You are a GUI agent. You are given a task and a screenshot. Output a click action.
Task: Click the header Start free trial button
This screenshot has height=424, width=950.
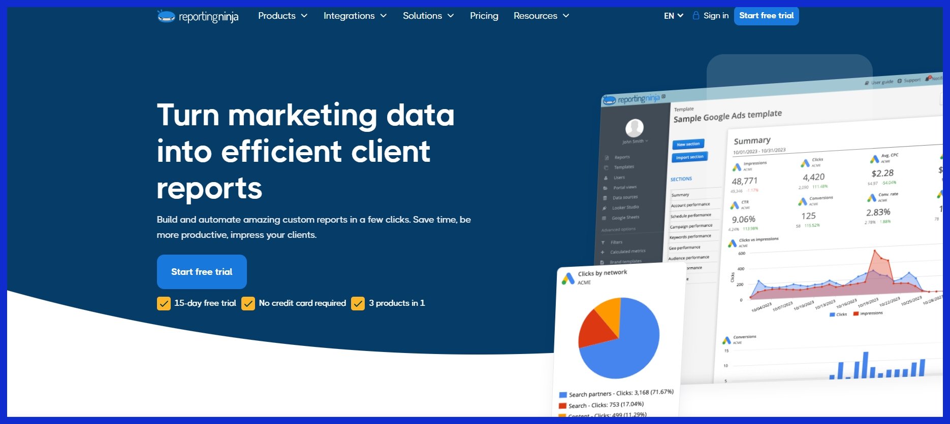pyautogui.click(x=766, y=16)
